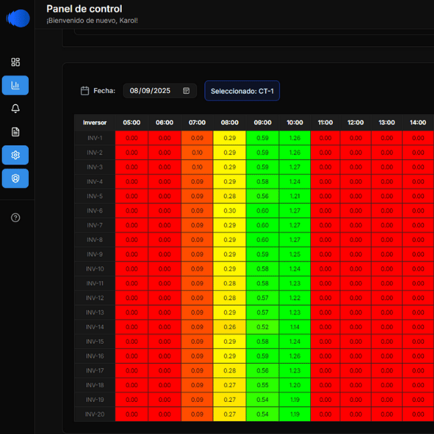Select the INV-18 row label

click(x=95, y=385)
